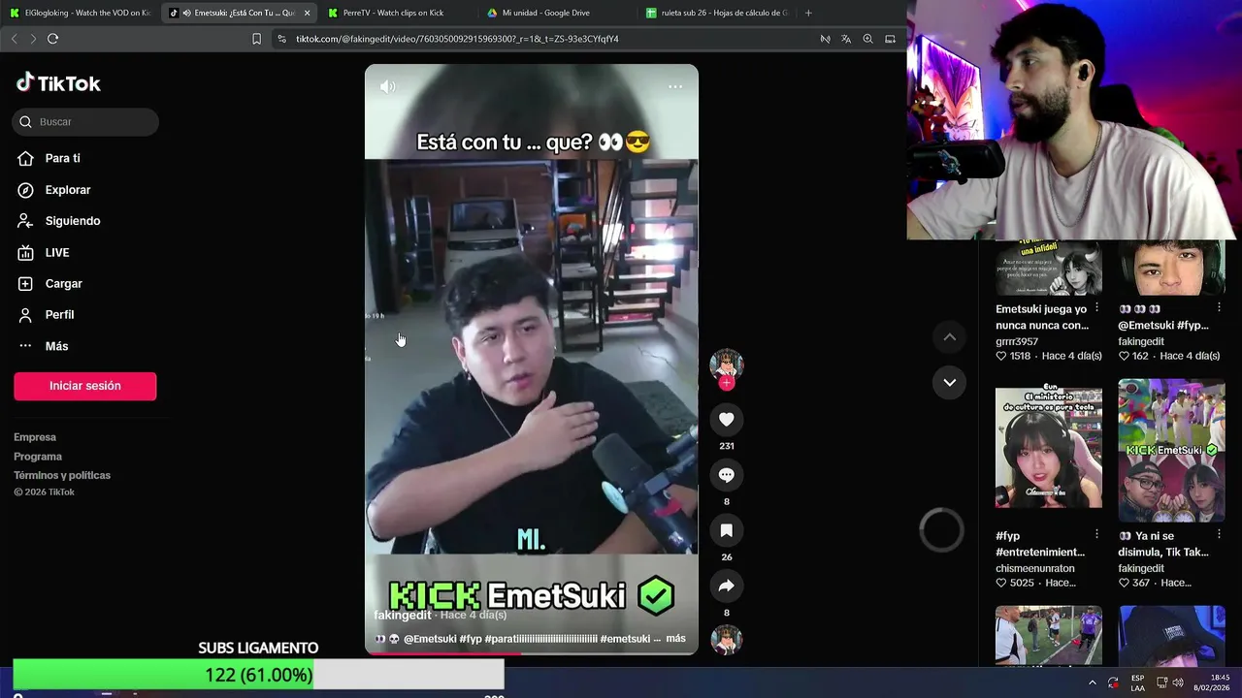Screen dimensions: 1242x698
Task: Open the LIVE section
Action: coord(56,252)
